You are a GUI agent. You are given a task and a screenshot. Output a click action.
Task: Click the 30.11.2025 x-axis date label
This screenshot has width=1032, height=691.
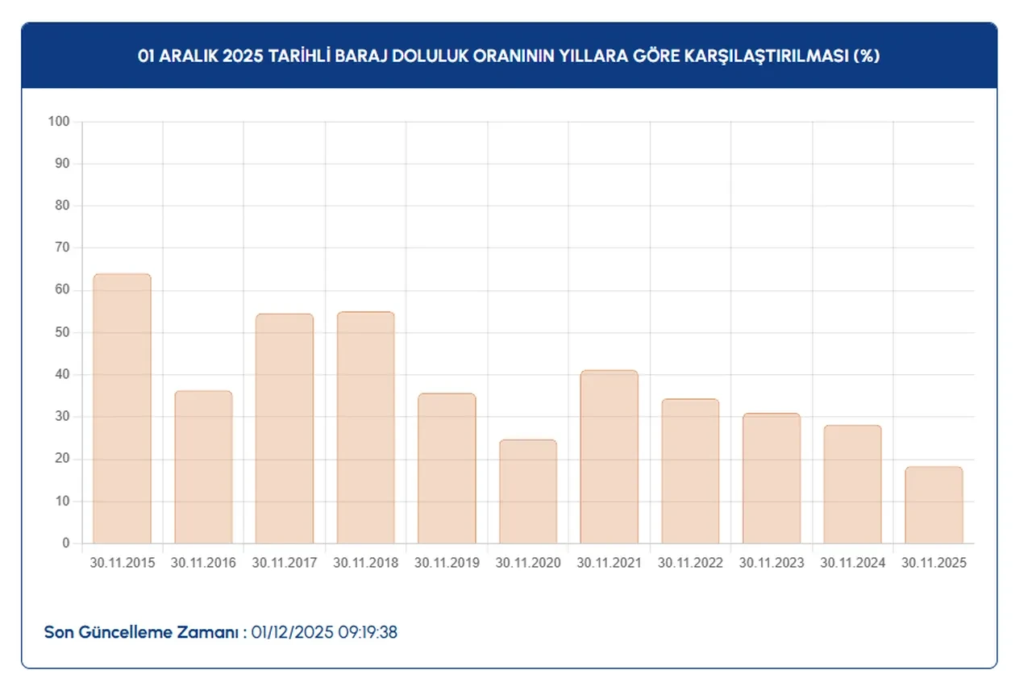tap(934, 563)
